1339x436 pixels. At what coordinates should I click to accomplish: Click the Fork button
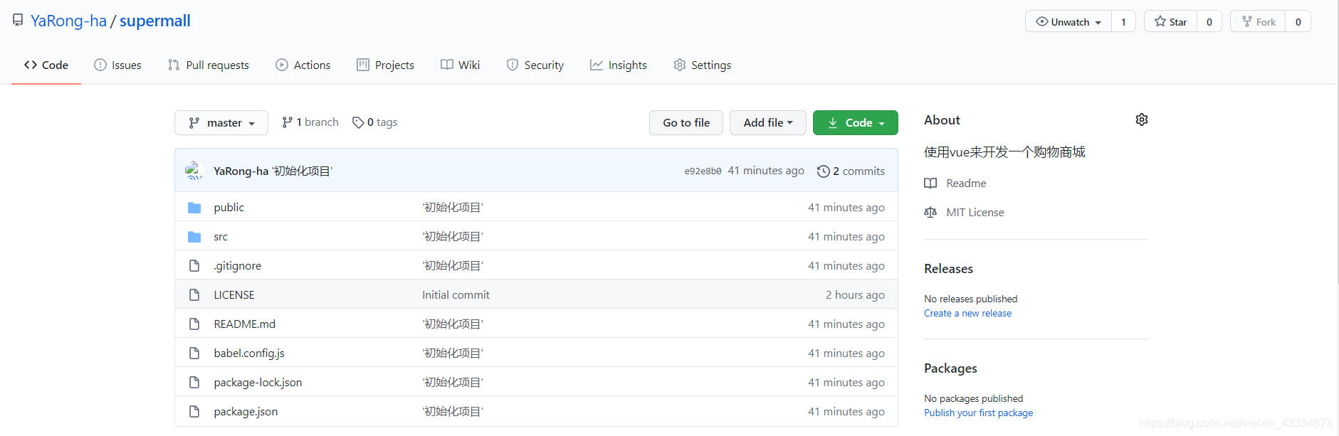[x=1258, y=21]
